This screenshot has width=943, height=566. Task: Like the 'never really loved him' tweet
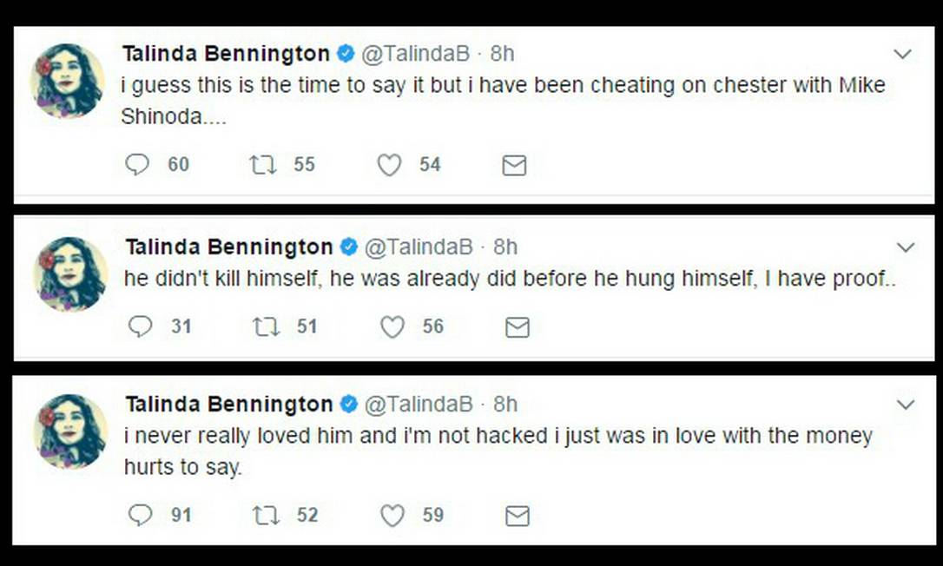[392, 515]
